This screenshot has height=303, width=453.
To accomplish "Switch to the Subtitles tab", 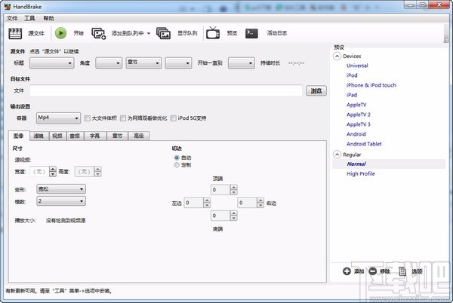I will [x=95, y=136].
